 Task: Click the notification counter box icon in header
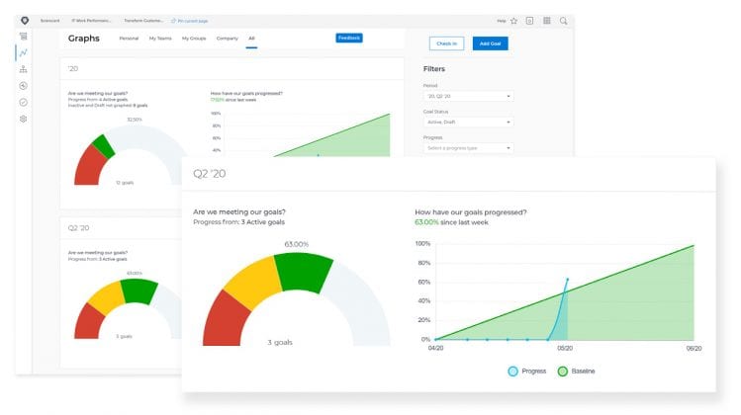[x=529, y=21]
